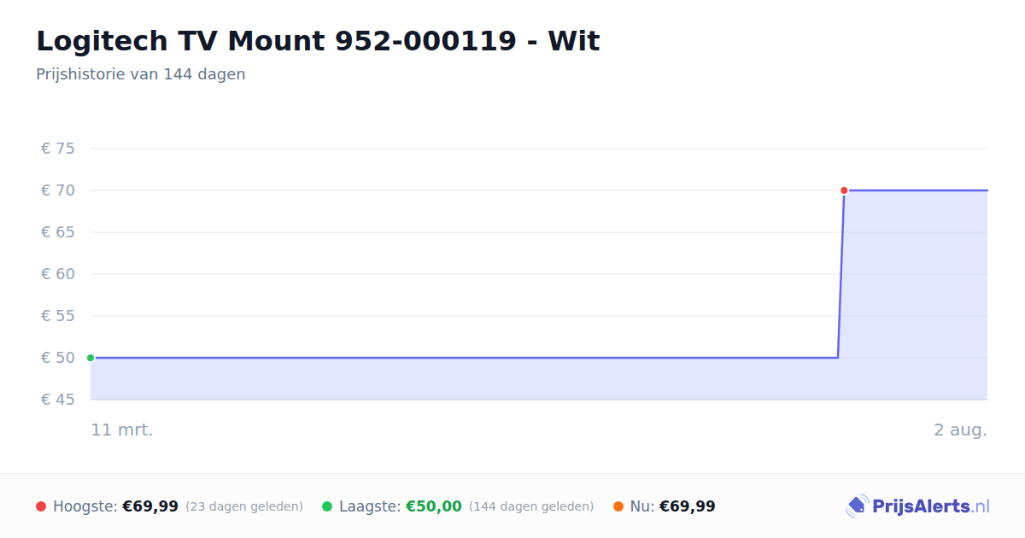Click the PrijsAlerts price tag logo icon
Viewport: 1025px width, 538px height.
click(857, 506)
